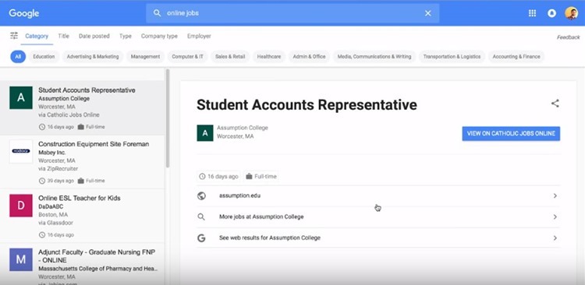
Task: Toggle the Computer & IT chip
Action: click(x=187, y=57)
